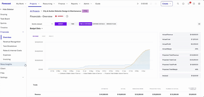Switch to the TIME toggle
The height and width of the screenshot is (97, 204).
pos(73,24)
